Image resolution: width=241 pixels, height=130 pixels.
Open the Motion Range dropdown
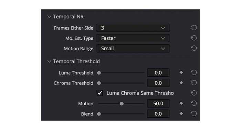(x=133, y=49)
